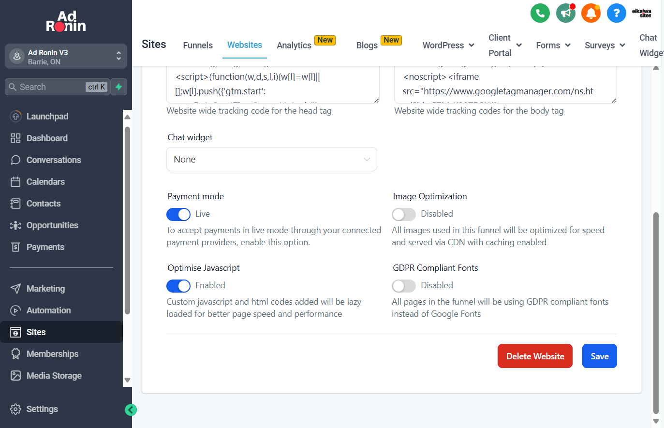Click in the body tracking code textarea
This screenshot has height=428, width=664.
(505, 84)
